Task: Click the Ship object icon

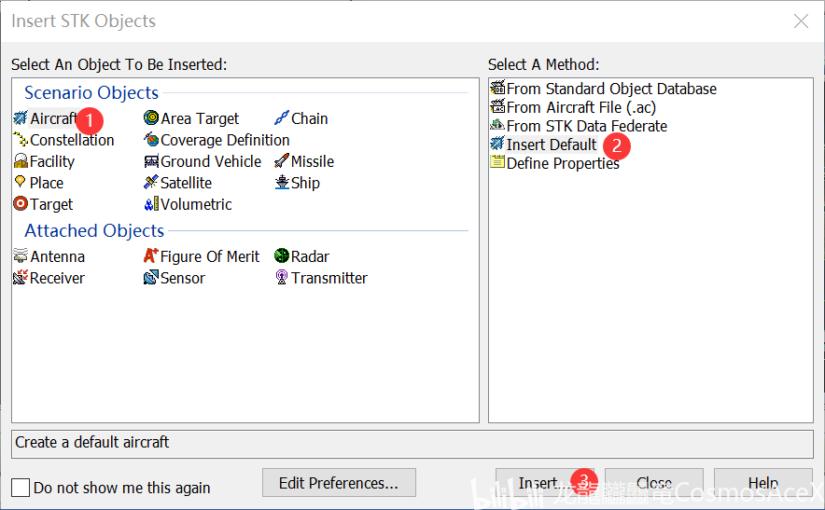Action: pyautogui.click(x=282, y=183)
